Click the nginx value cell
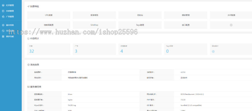The width and height of the screenshot is (252, 111). click(x=101, y=100)
